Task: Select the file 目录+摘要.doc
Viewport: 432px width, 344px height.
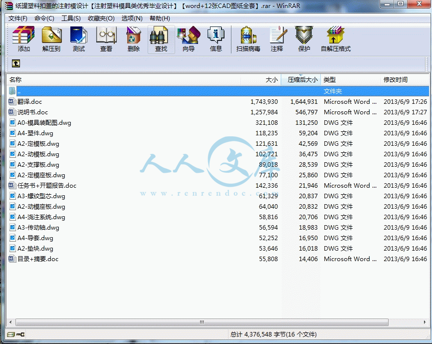Action: 38,259
